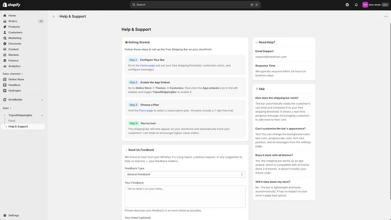Viewport: 391px width, 220px height.
Task: Open the tms-store account menu
Action: coord(375,5)
